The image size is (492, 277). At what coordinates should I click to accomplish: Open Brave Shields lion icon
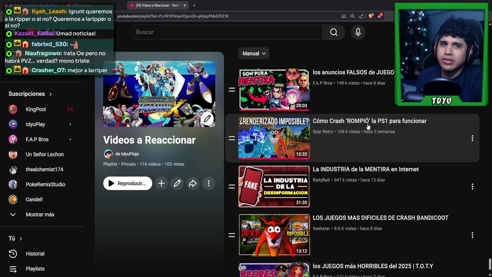click(371, 16)
